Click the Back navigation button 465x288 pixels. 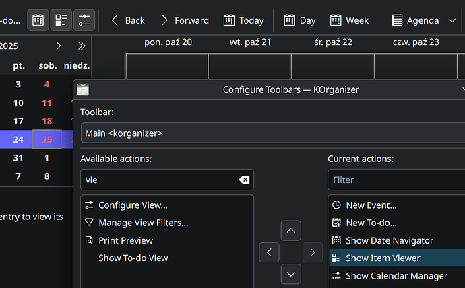pyautogui.click(x=127, y=20)
